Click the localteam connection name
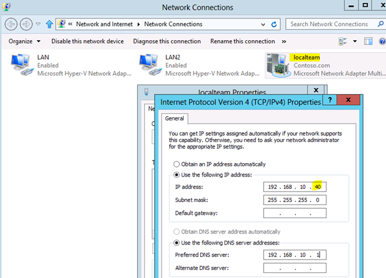The height and width of the screenshot is (278, 386). click(306, 57)
